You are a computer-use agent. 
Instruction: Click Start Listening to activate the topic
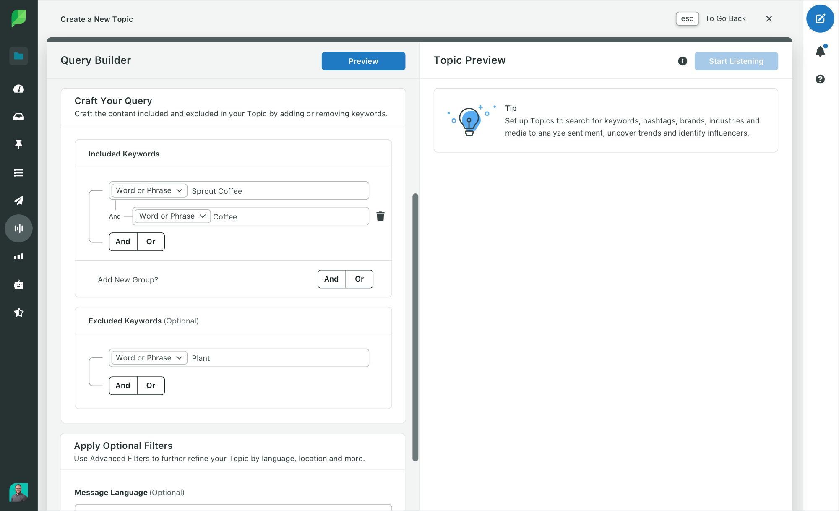coord(736,60)
